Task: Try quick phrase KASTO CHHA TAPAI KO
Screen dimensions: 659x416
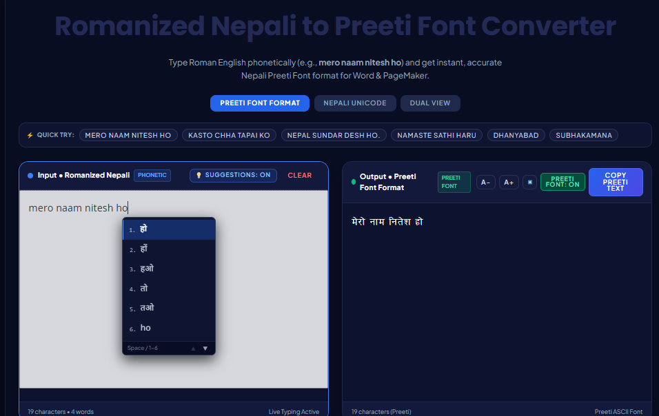Action: coord(229,135)
